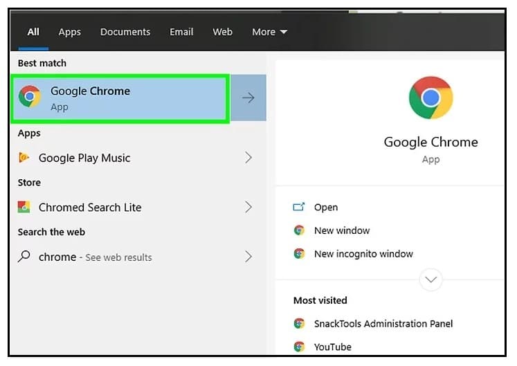
Task: Switch to the Email search tab
Action: [181, 32]
